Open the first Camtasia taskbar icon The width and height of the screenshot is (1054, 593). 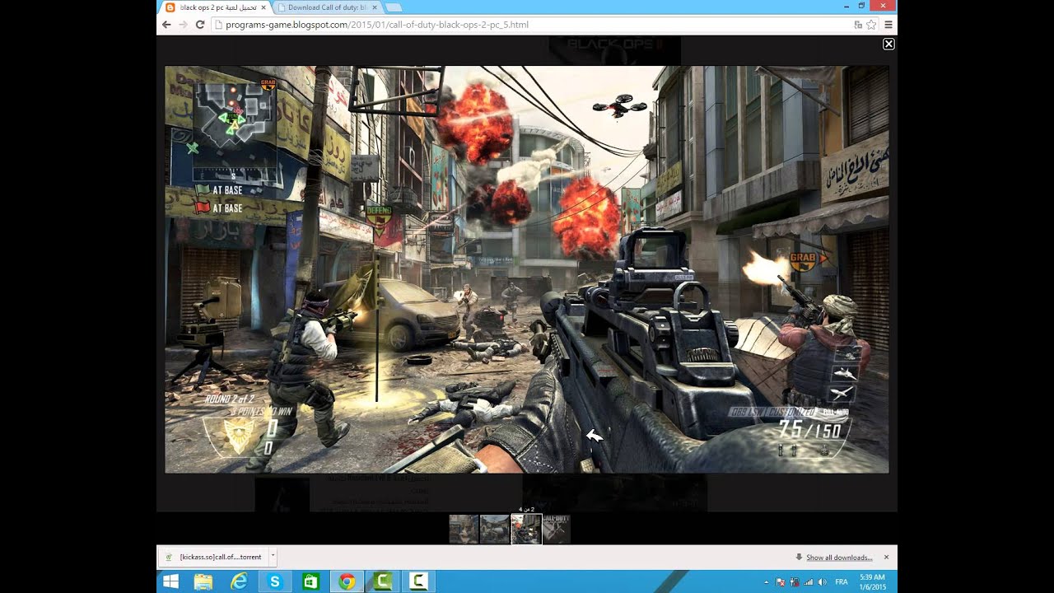[x=382, y=581]
